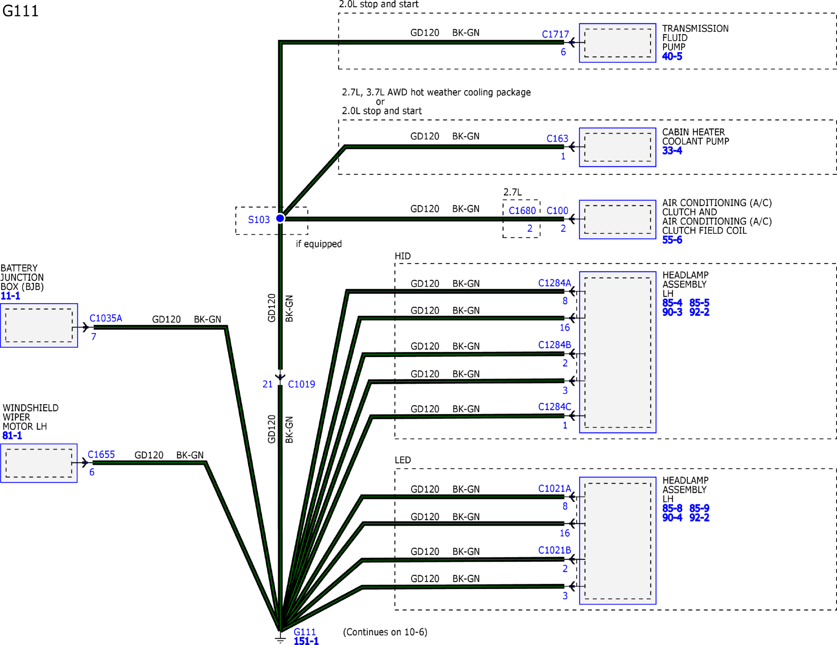Image resolution: width=837 pixels, height=645 pixels.
Task: Click the C100 connector label
Action: click(557, 211)
